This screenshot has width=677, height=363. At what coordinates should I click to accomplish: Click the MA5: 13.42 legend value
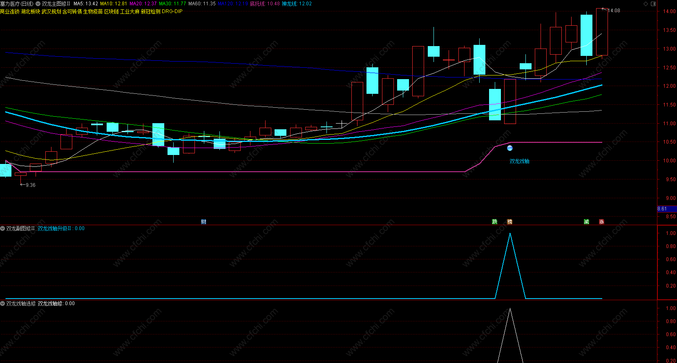tap(86, 4)
